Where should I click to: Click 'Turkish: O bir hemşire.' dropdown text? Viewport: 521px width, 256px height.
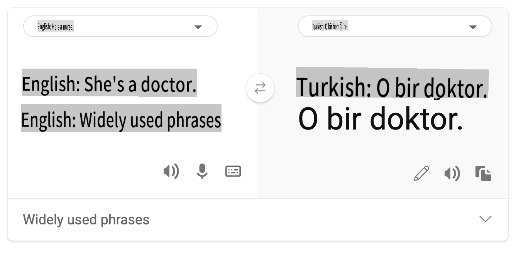pos(330,27)
